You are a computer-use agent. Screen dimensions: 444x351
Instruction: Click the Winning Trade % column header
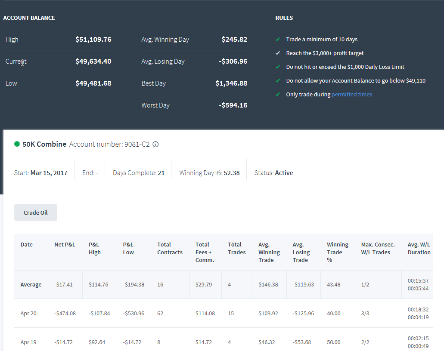[338, 252]
